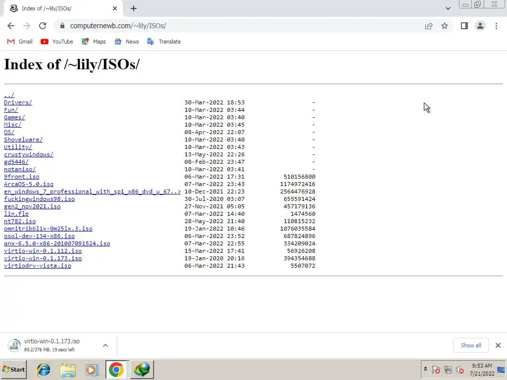
Task: Download gen2_nov2021.iso
Action: tap(32, 206)
